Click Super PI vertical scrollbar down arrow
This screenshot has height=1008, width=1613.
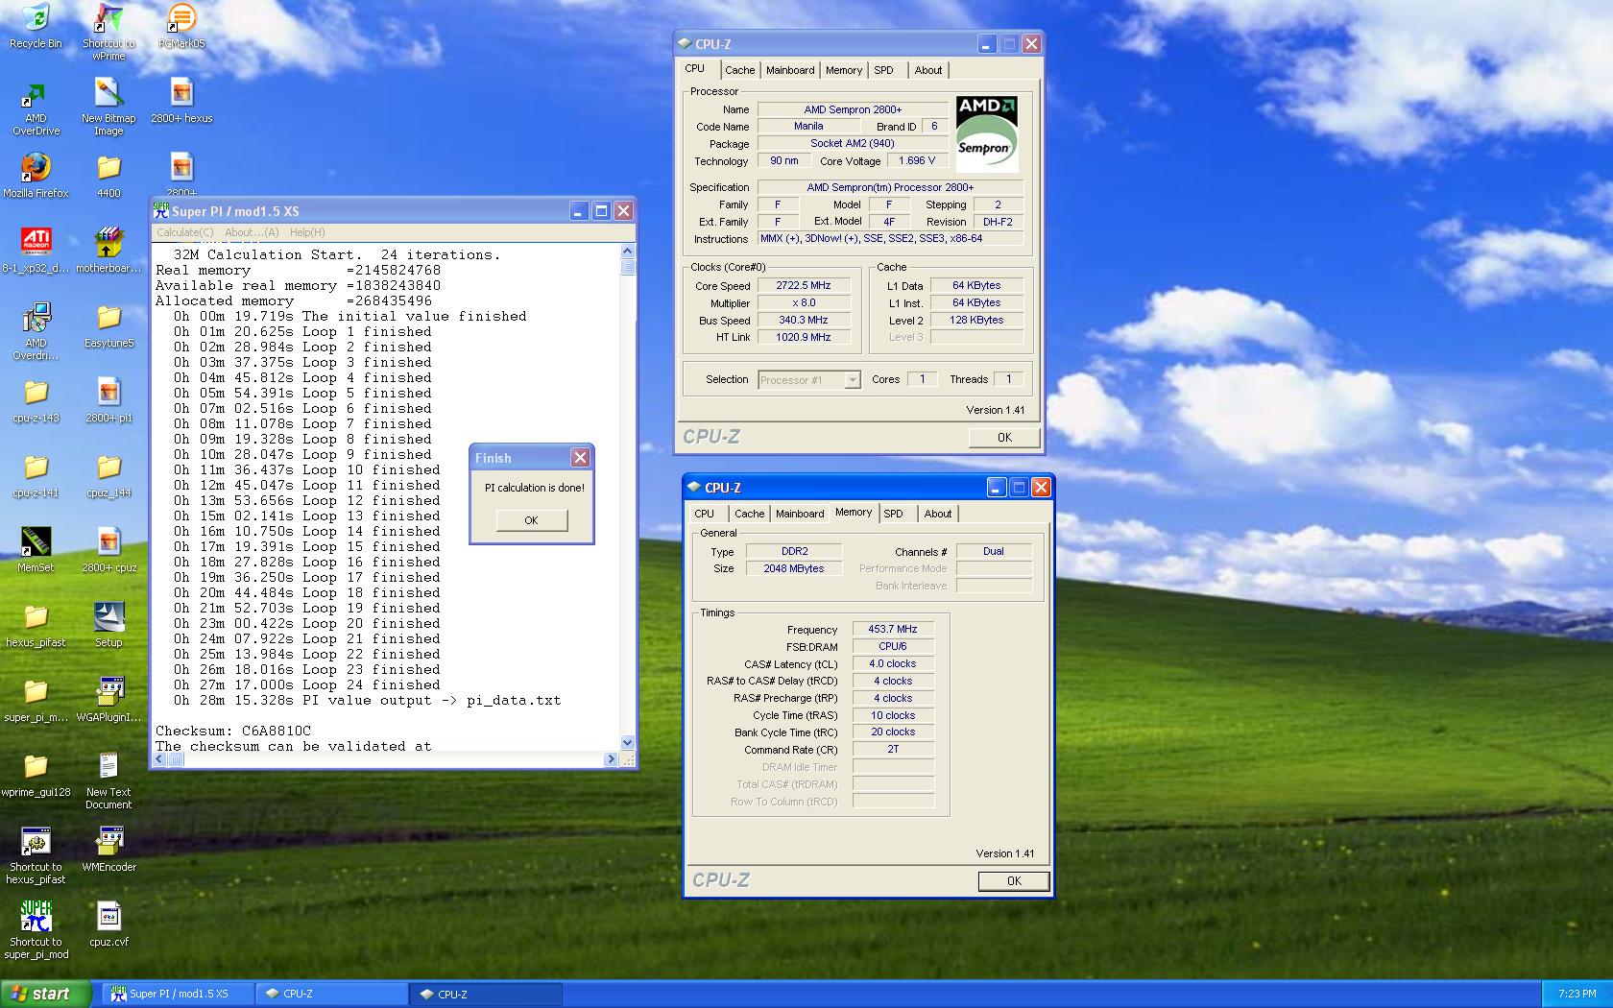[628, 742]
